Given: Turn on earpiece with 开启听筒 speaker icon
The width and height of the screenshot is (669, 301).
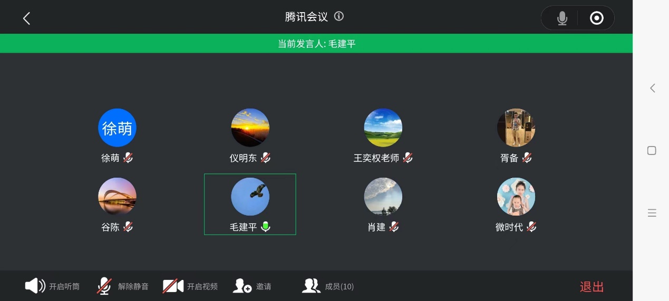Looking at the screenshot, I should pos(35,286).
